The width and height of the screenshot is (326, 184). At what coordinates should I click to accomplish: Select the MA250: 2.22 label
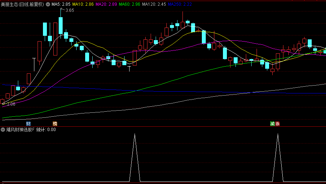180,4
